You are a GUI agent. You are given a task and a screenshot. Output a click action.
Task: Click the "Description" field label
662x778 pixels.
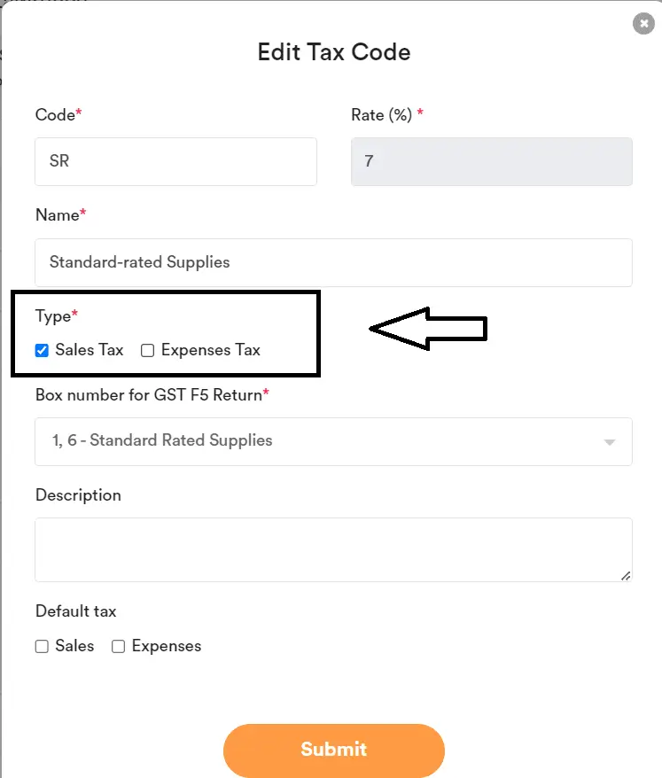78,495
